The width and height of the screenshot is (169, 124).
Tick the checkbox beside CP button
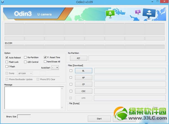tap(71, 84)
